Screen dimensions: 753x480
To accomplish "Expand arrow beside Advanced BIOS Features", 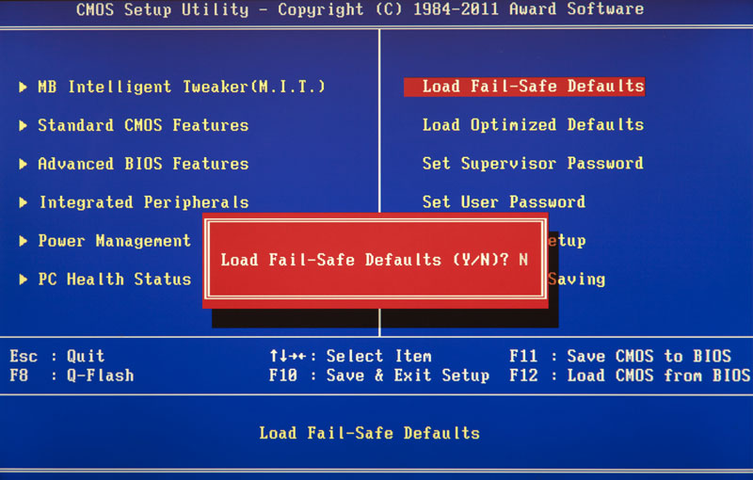I will 23,164.
